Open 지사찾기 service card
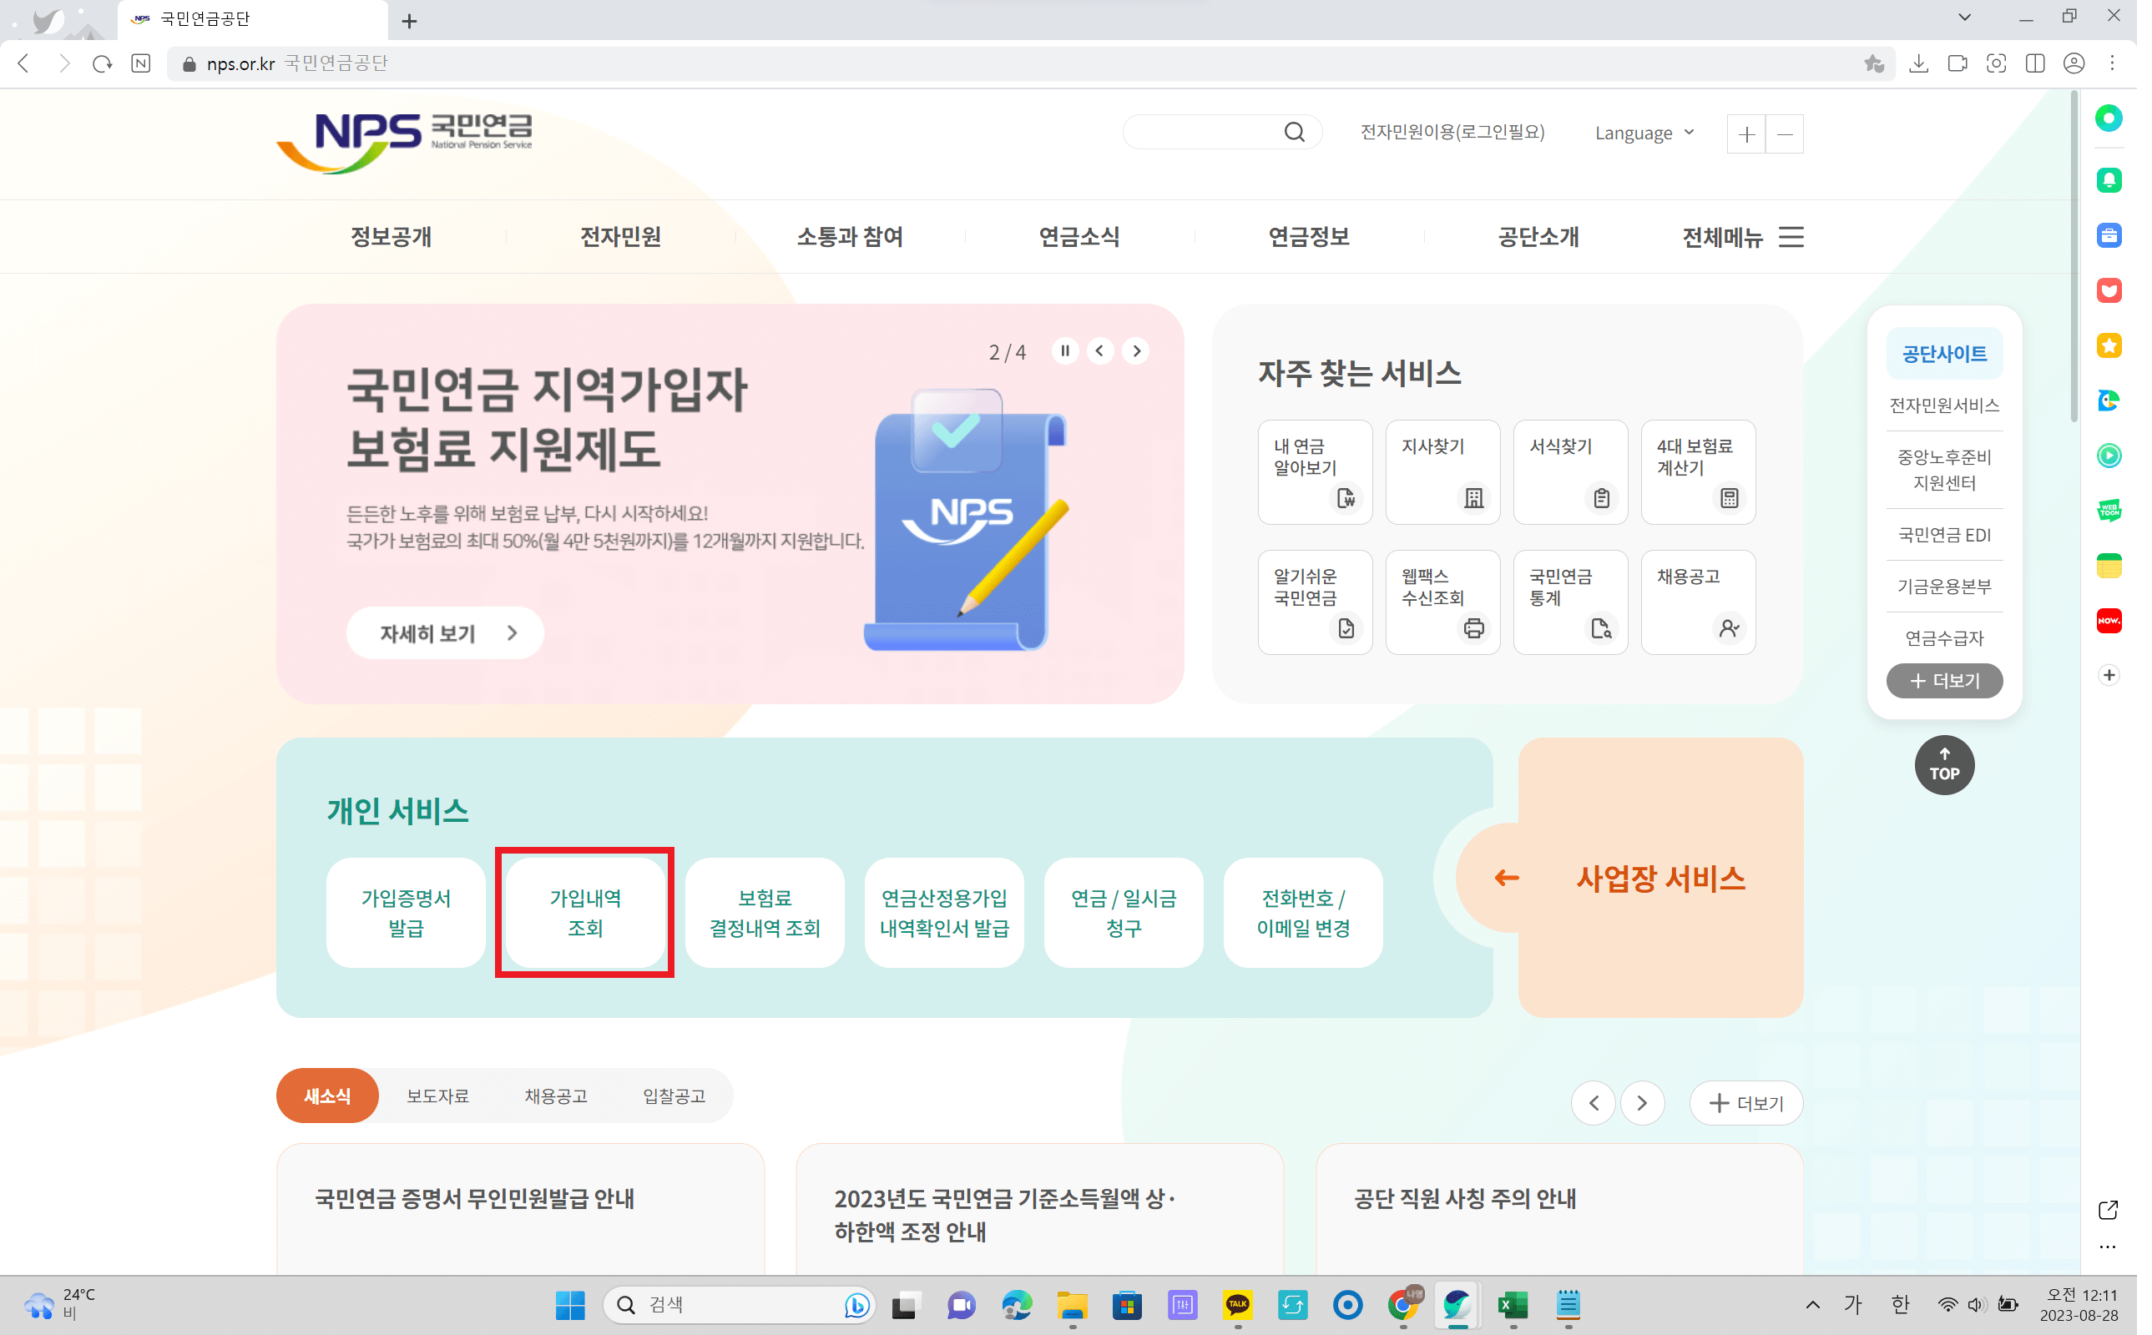This screenshot has height=1335, width=2152. click(1443, 472)
